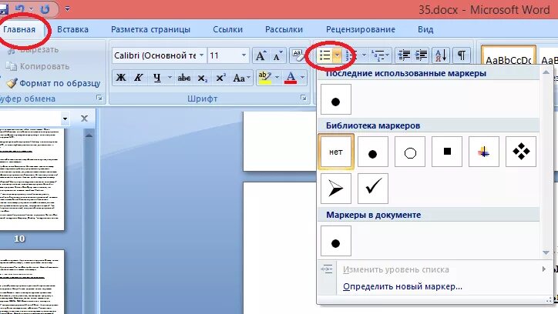558x314 pixels.
Task: Open the Customize Quick Access Toolbar arrow
Action: tap(67, 8)
